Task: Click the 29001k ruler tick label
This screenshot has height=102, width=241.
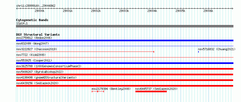Action: tap(68, 11)
